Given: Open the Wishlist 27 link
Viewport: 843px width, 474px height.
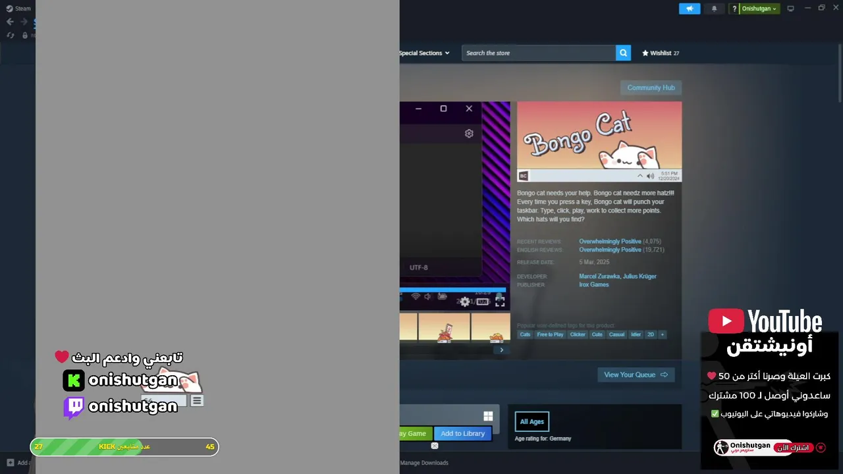Looking at the screenshot, I should [661, 53].
